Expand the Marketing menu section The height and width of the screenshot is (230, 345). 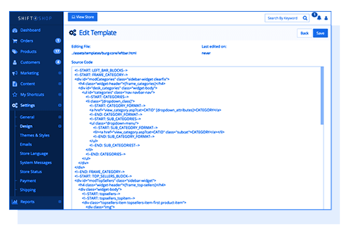click(x=60, y=73)
